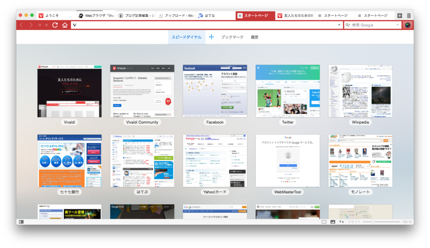
Task: Select the スピードダイヤル tab
Action: [x=186, y=37]
